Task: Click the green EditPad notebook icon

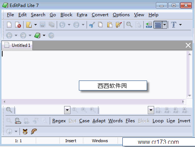Action: click(x=37, y=35)
